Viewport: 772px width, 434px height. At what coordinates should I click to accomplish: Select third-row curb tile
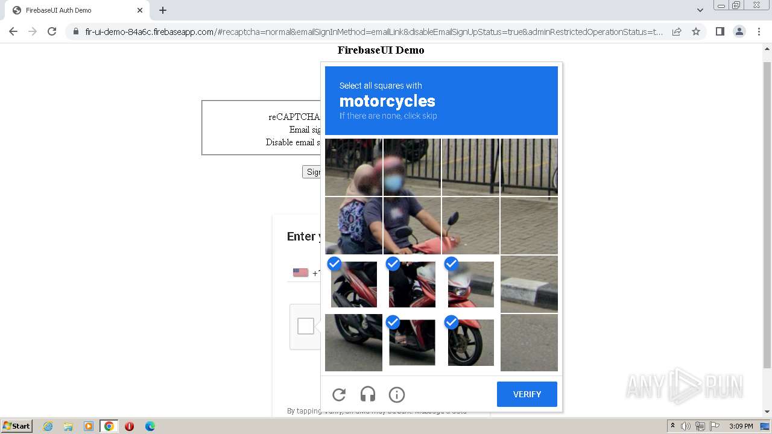point(529,284)
